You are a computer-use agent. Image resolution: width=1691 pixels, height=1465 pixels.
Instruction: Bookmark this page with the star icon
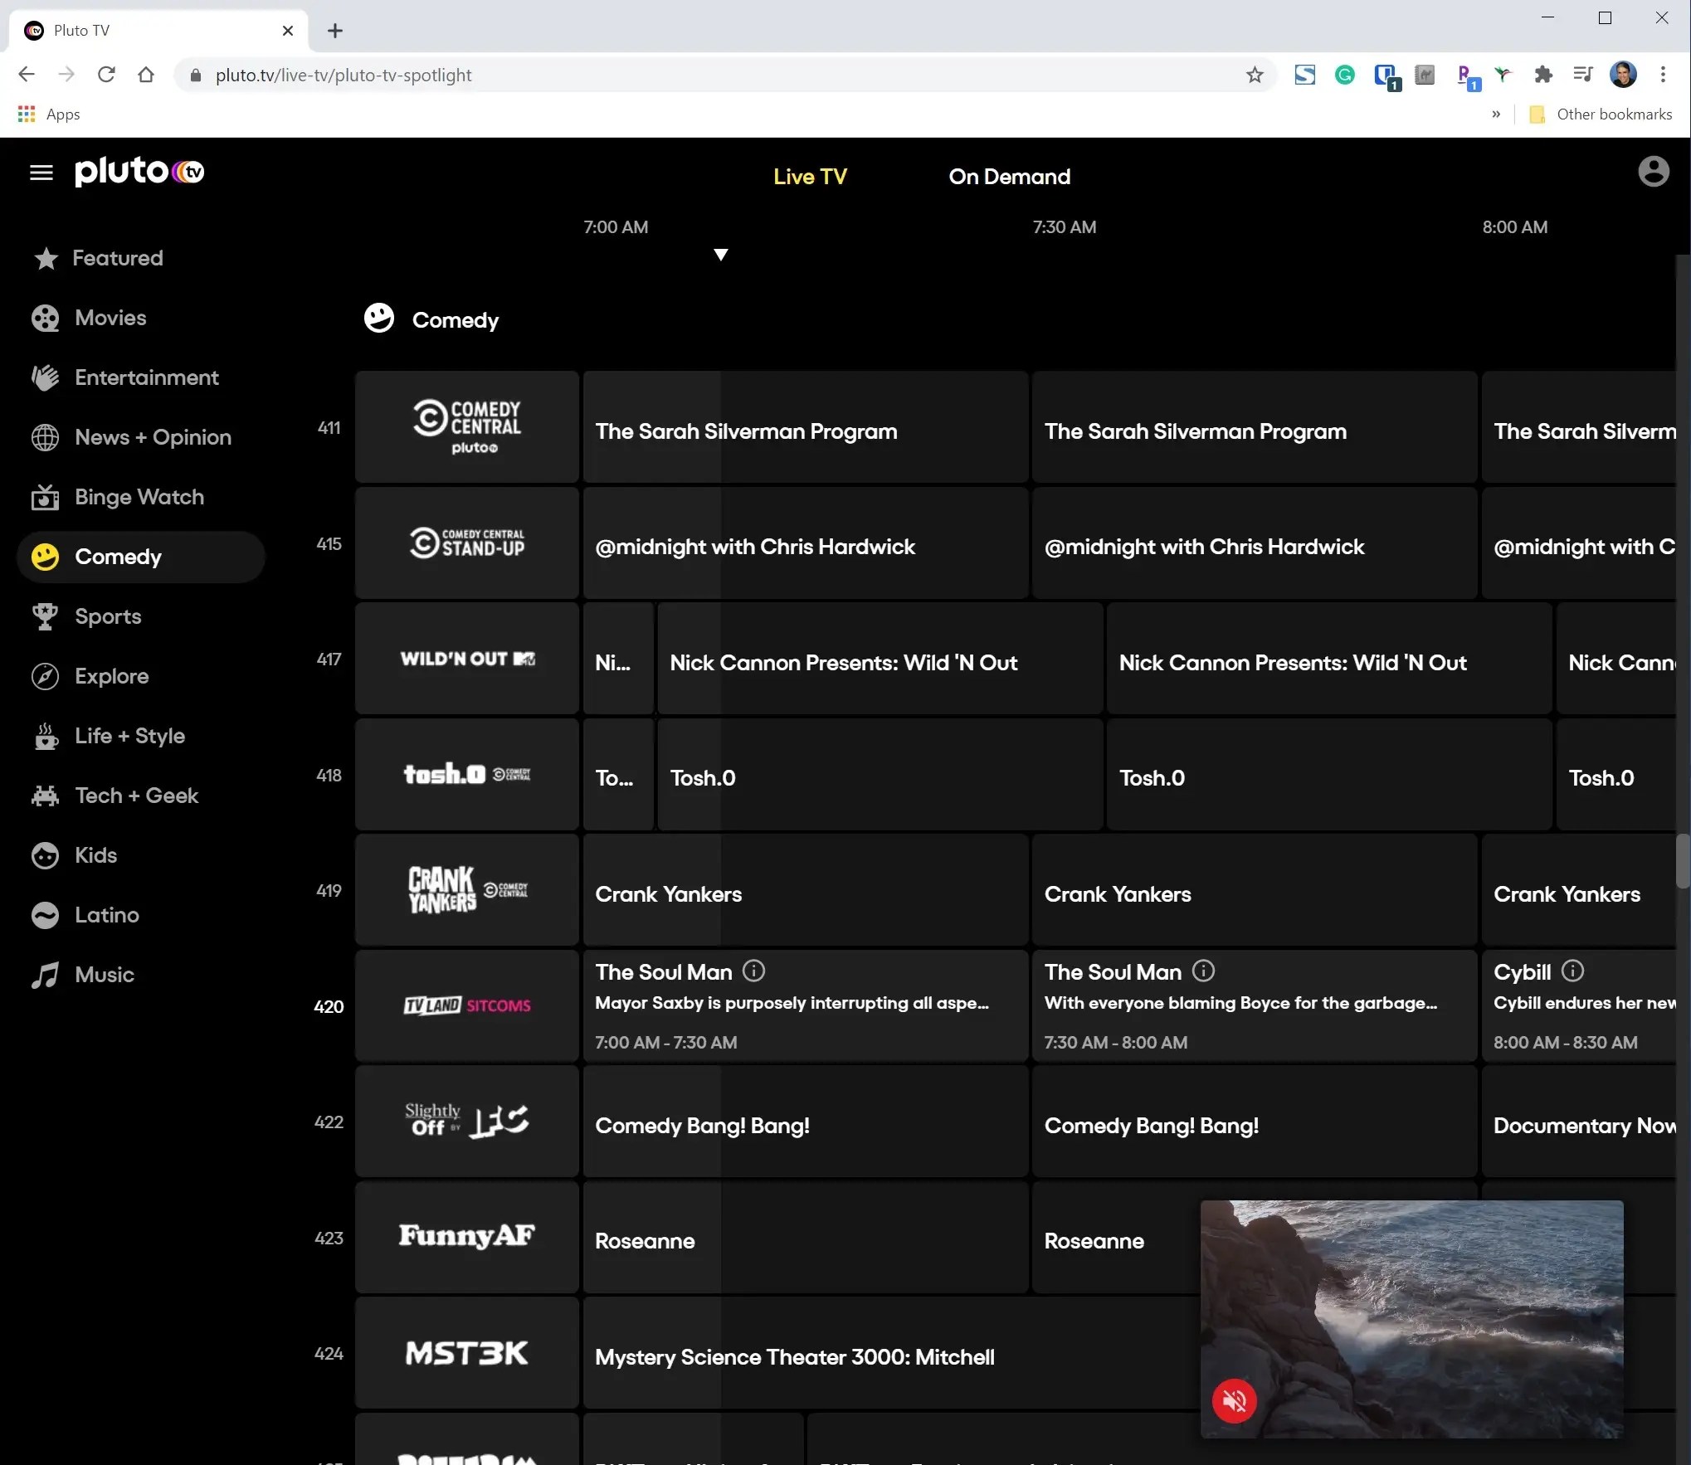[1254, 75]
